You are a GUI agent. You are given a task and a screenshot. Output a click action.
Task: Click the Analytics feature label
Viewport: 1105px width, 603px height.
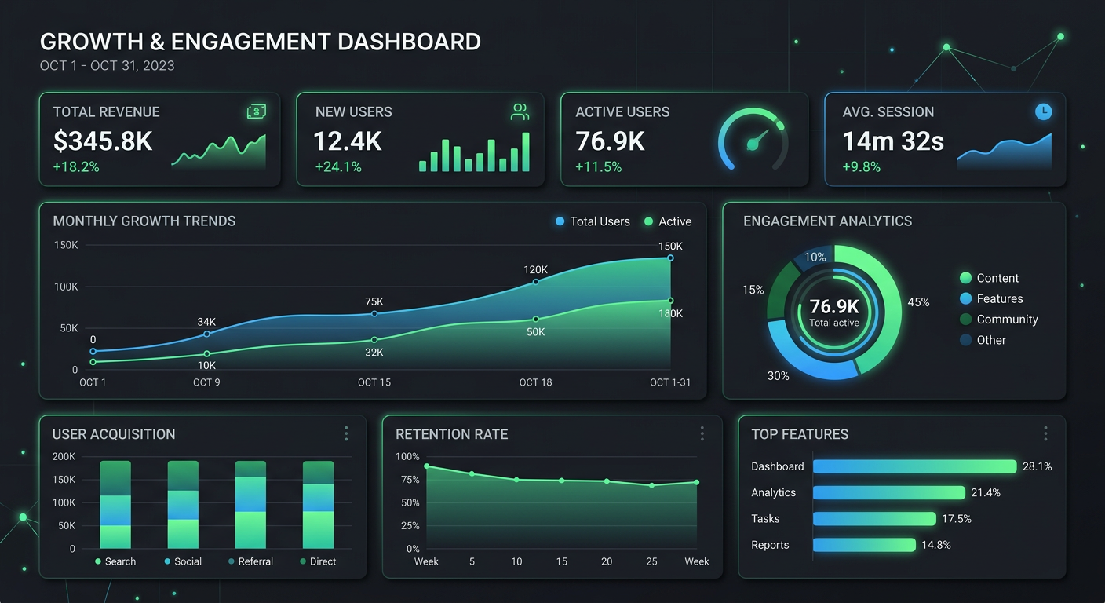pyautogui.click(x=775, y=492)
